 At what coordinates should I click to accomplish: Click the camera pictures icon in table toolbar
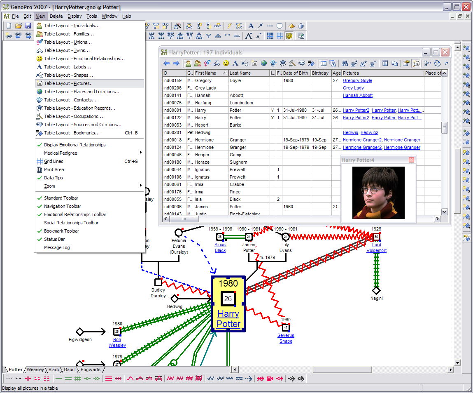tap(254, 63)
